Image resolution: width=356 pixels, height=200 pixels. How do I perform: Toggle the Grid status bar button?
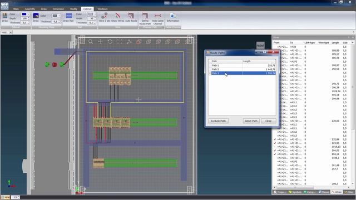pyautogui.click(x=6, y=197)
